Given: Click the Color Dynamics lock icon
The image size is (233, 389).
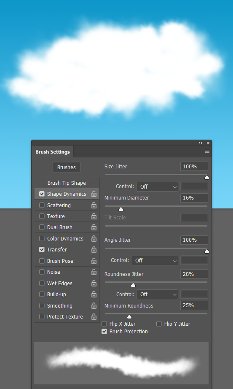Looking at the screenshot, I should [x=94, y=239].
